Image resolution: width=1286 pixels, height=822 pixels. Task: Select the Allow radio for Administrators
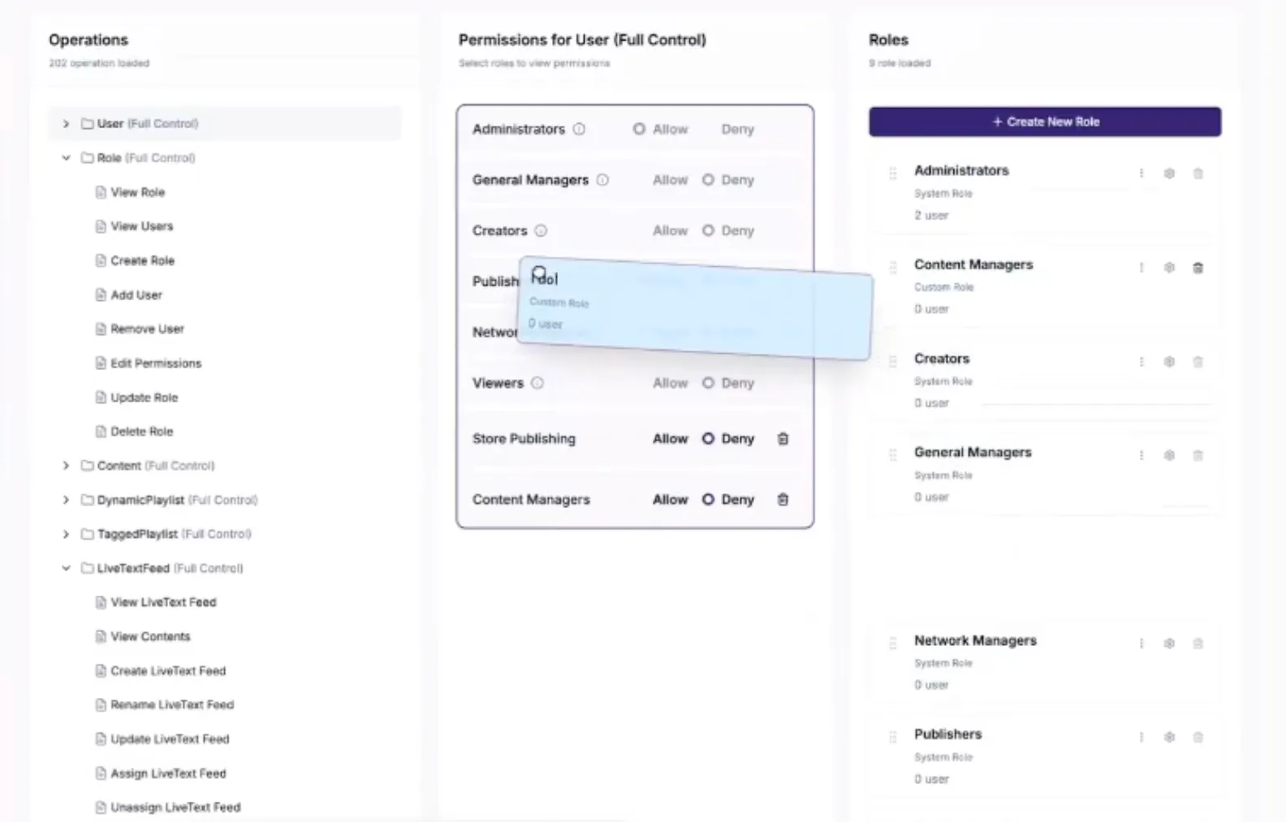tap(639, 129)
